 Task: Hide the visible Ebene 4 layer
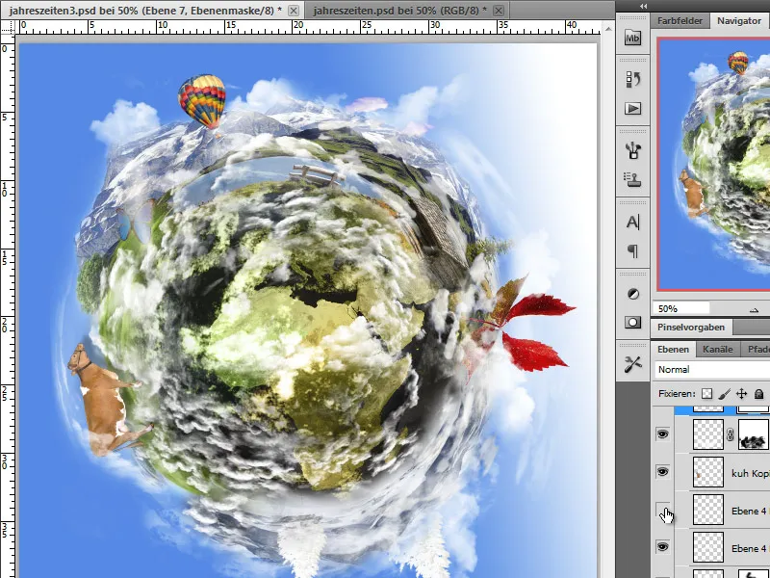tap(662, 547)
